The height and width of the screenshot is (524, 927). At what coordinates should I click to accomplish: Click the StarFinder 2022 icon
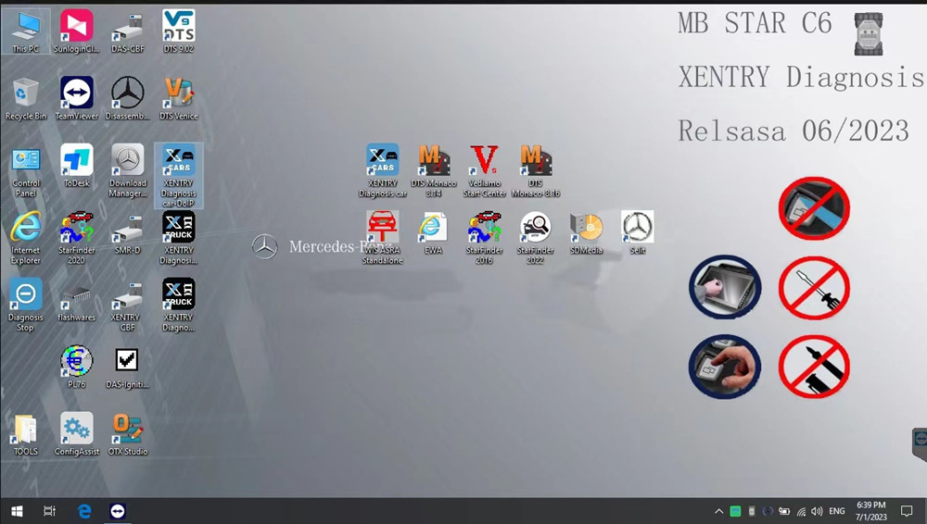[535, 228]
